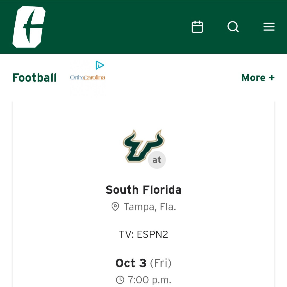
Task: Open the hamburger navigation menu
Action: (269, 27)
